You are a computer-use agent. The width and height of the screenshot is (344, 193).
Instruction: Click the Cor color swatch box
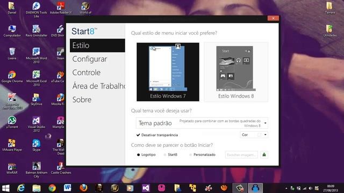259,135
